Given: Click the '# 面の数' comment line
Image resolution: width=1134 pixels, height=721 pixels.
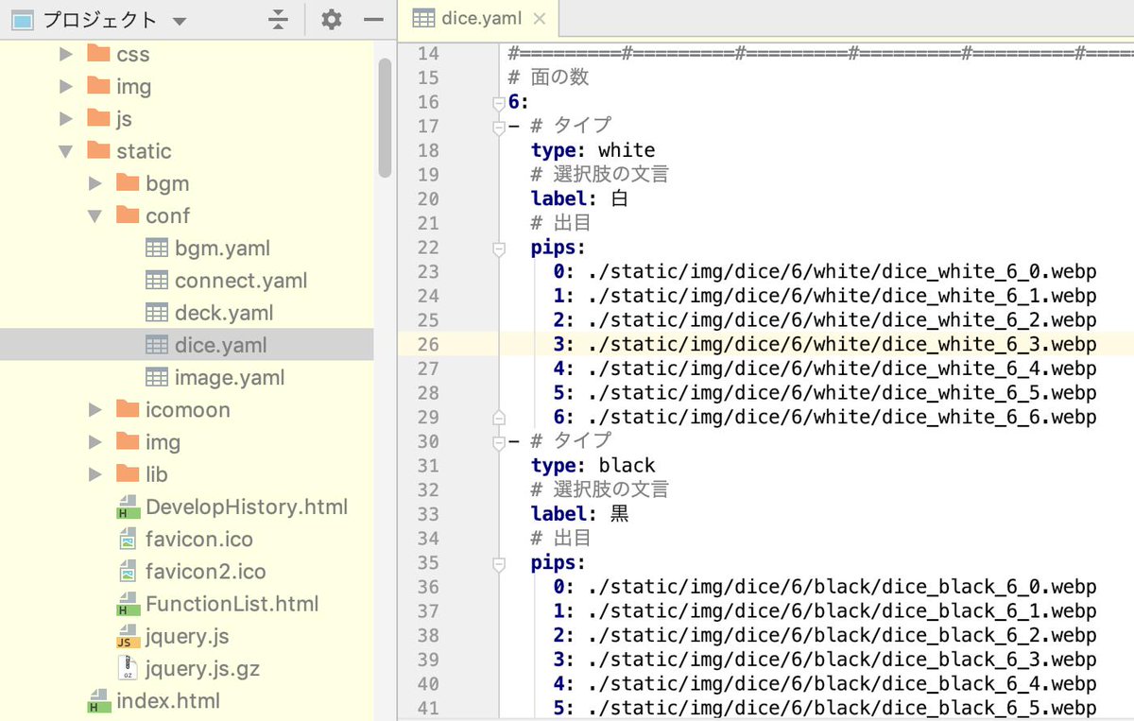Looking at the screenshot, I should 548,77.
